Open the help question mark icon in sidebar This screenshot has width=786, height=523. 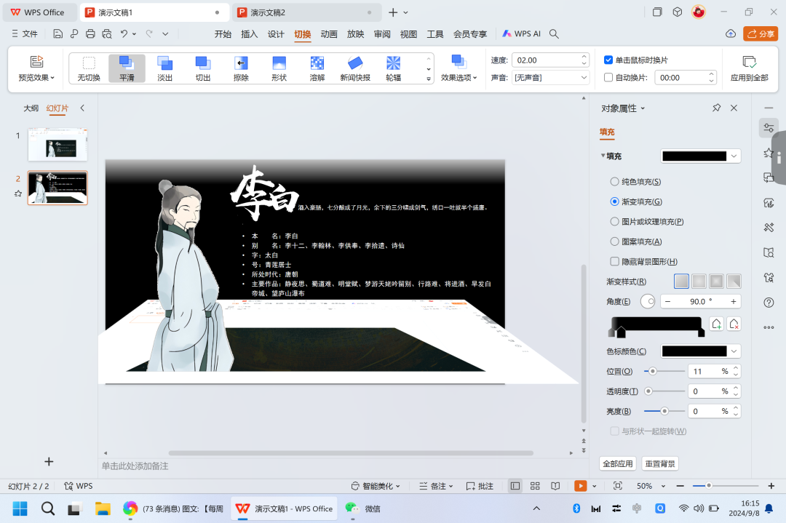769,302
